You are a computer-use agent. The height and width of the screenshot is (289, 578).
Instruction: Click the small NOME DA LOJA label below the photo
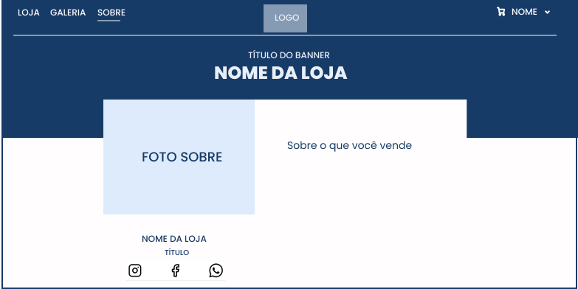174,239
